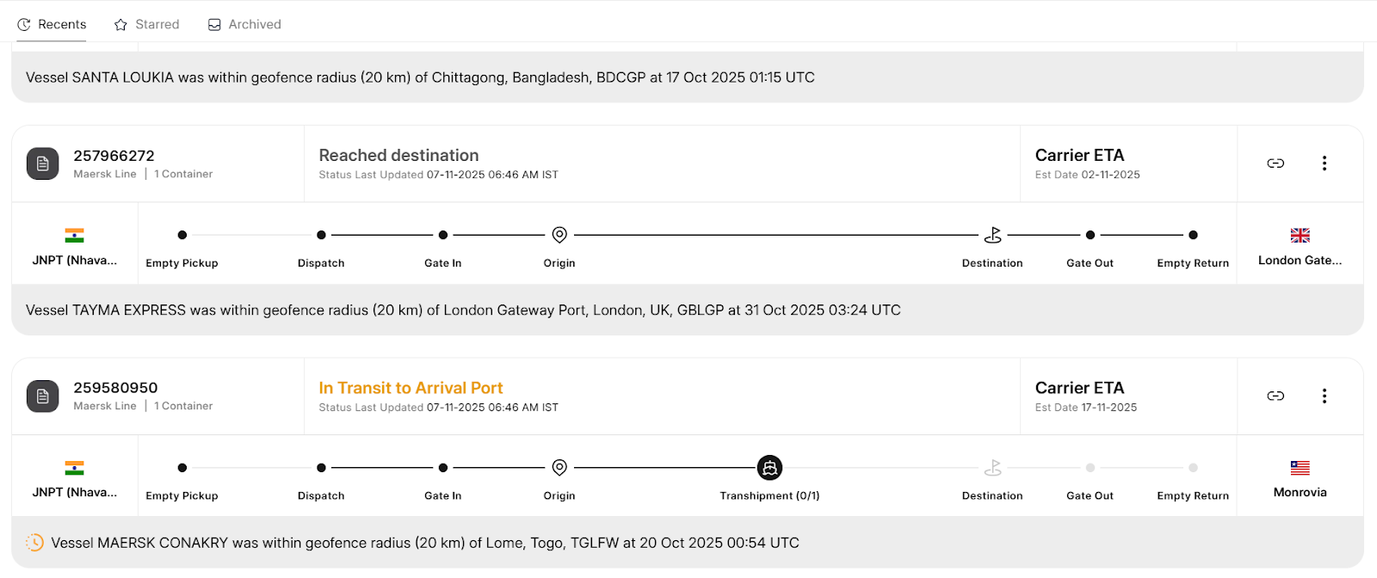Click the Destination flag icon on shipment 259580950
This screenshot has width=1377, height=578.
pyautogui.click(x=991, y=467)
